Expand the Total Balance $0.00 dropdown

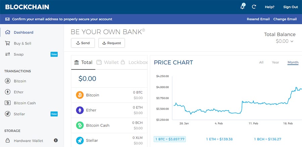(284, 41)
